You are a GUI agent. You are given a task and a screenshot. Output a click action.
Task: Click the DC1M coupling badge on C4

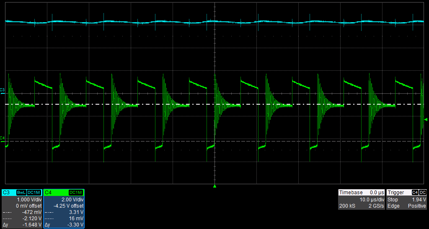(x=76, y=193)
